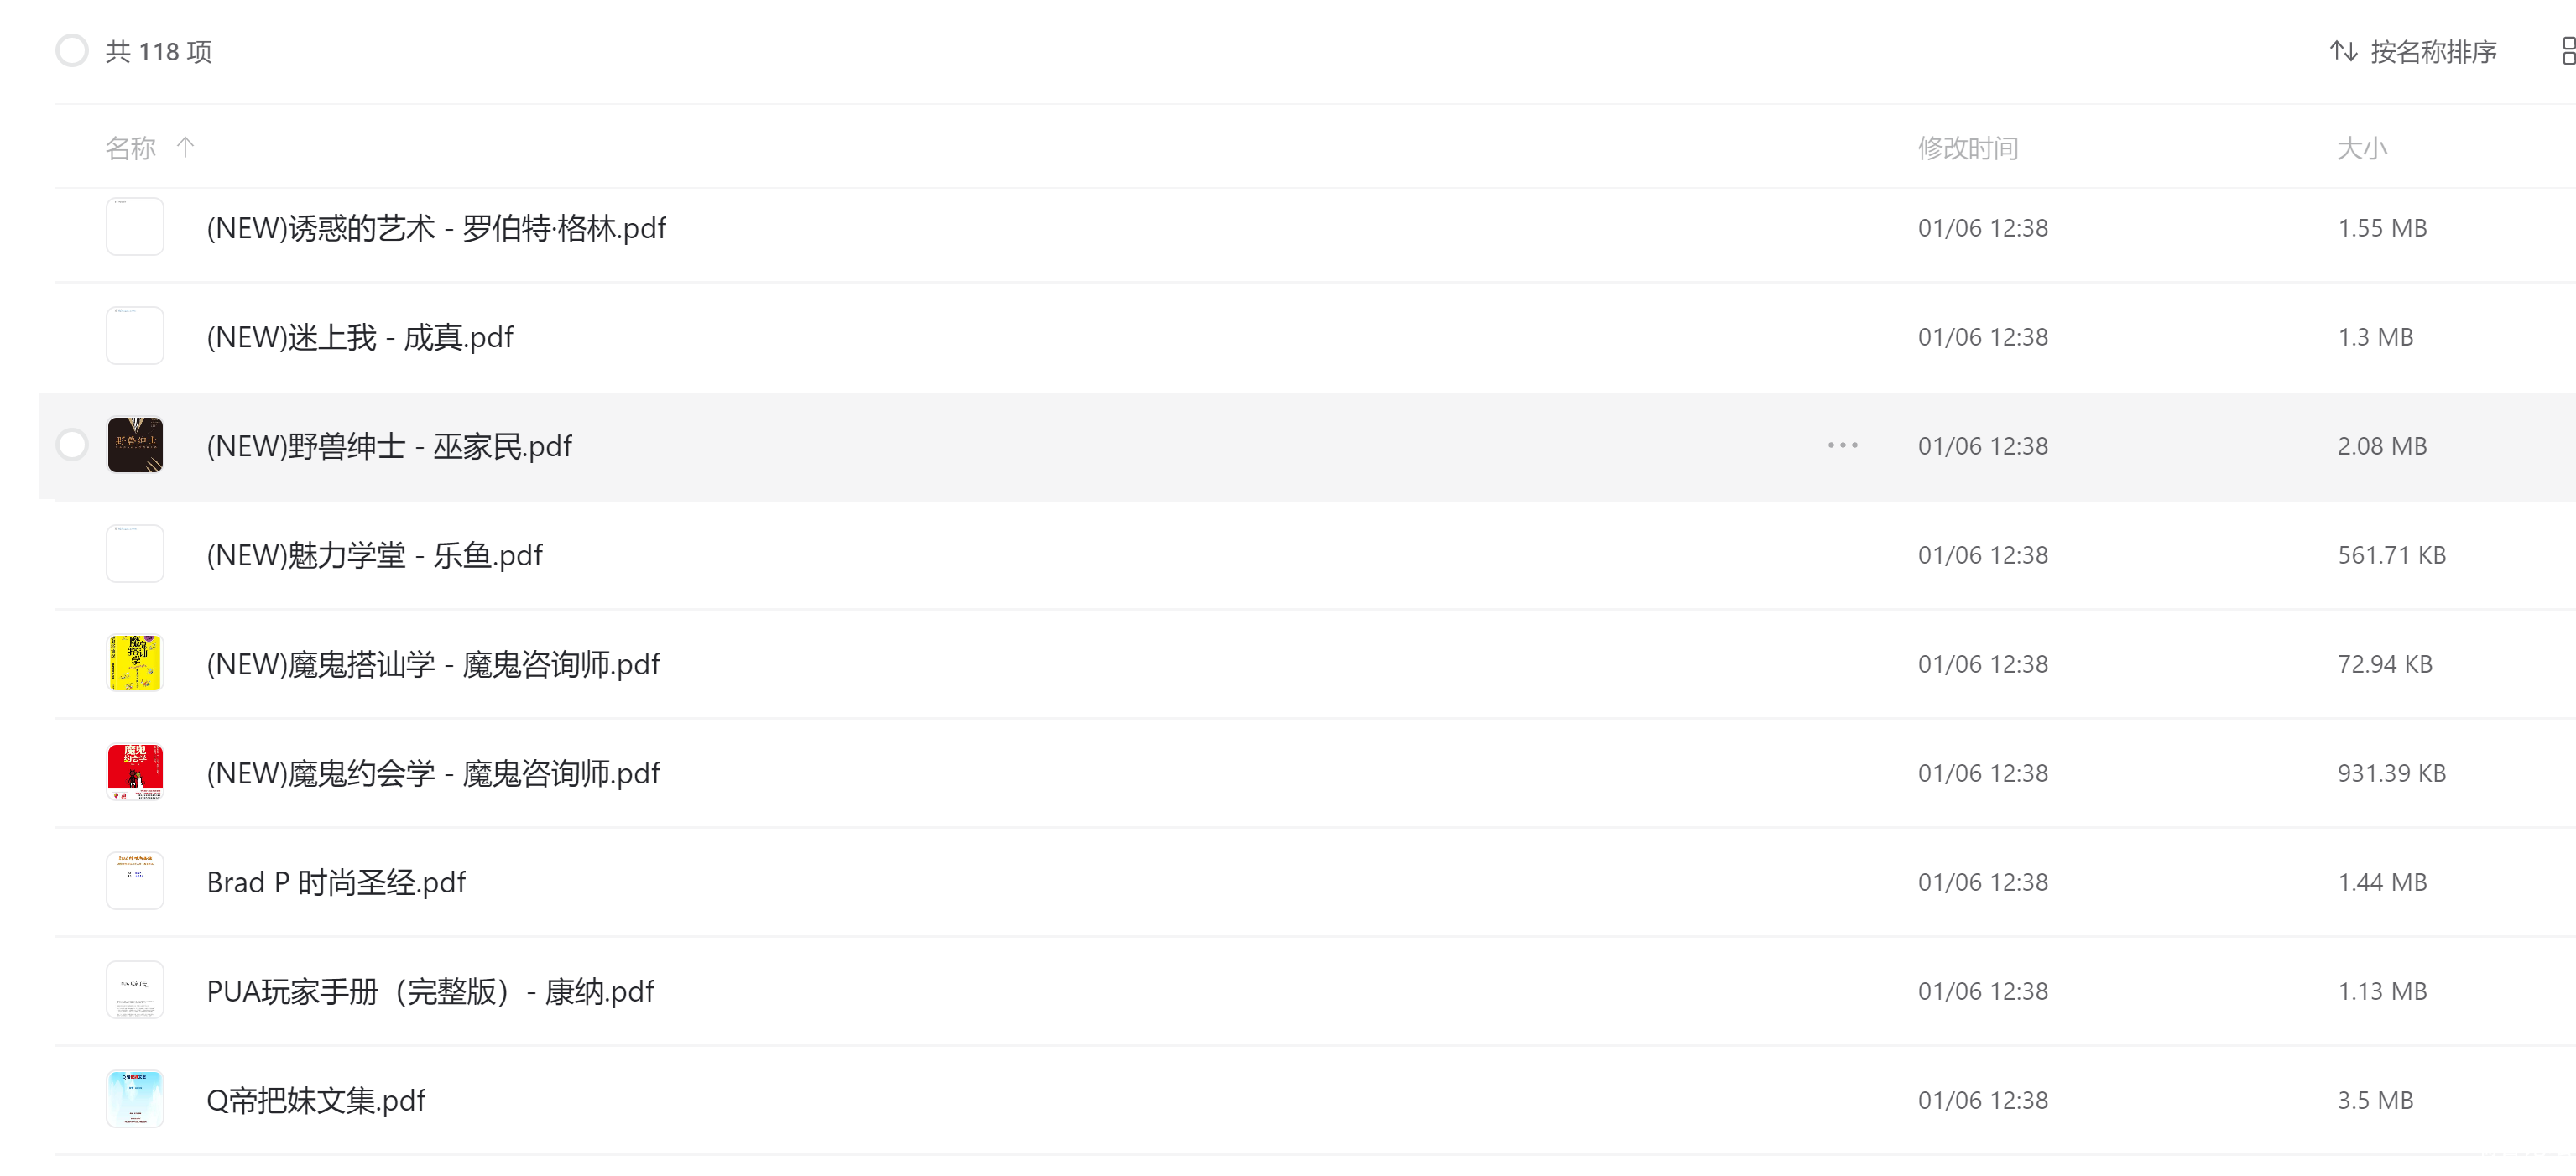Viewport: 2576px width, 1176px height.
Task: Click the Brad P 时尚圣经 file thumbnail
Action: click(135, 881)
